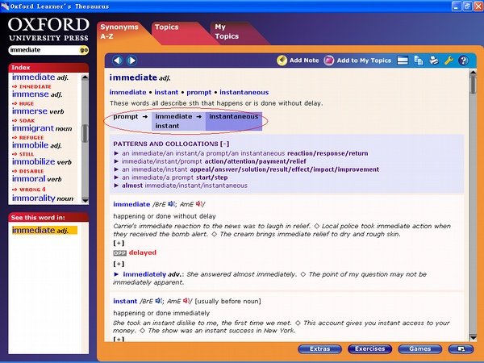The height and width of the screenshot is (363, 484).
Task: Open settings with the wrench icon
Action: coord(449,60)
